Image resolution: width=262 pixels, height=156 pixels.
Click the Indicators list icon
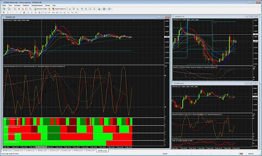(x=99, y=9)
